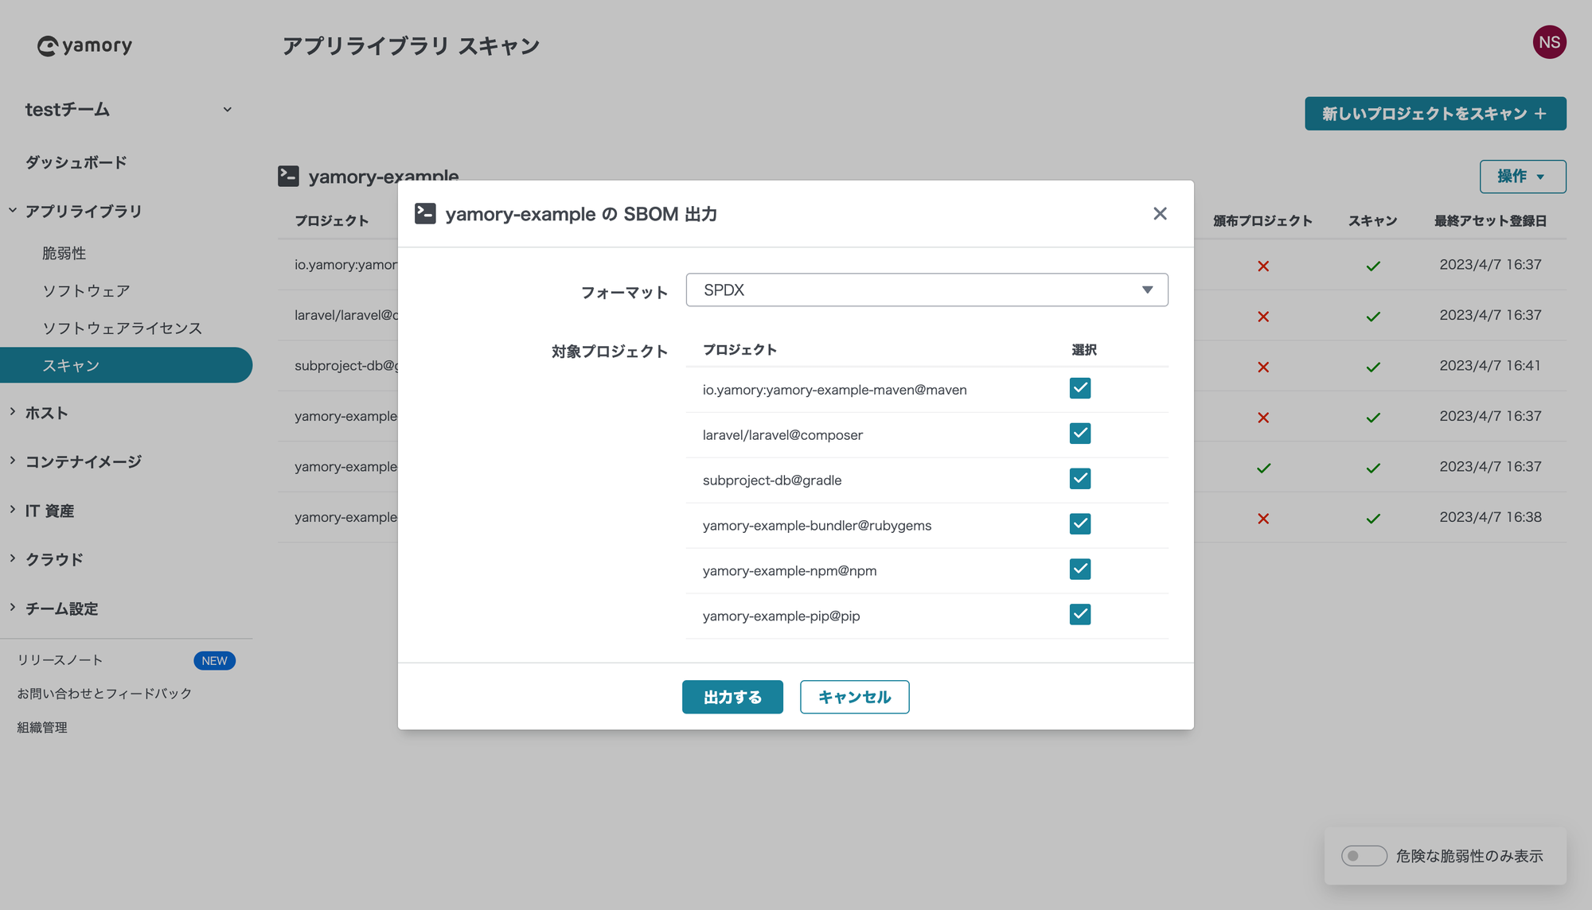Image resolution: width=1592 pixels, height=910 pixels.
Task: Click scan checkmark in first table row
Action: click(x=1373, y=266)
